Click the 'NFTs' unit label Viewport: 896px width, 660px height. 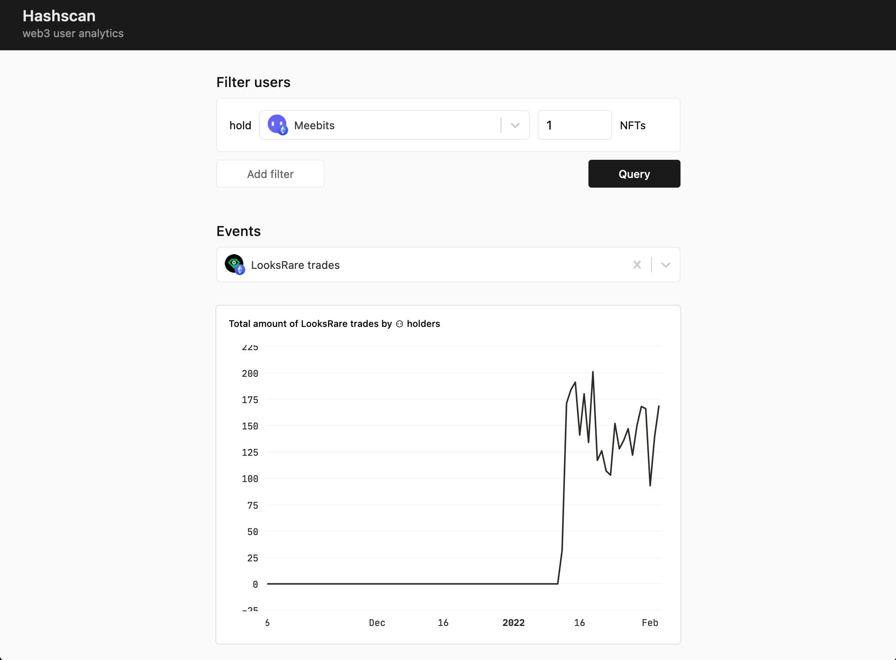[633, 125]
